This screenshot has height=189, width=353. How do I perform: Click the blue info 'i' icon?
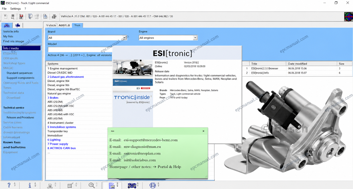coord(30,185)
